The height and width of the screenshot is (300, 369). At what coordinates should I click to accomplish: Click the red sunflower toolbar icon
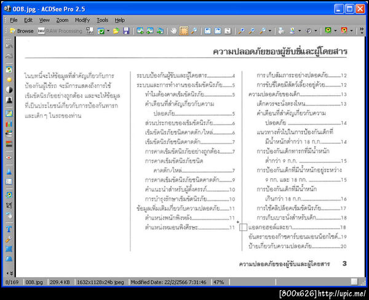click(x=344, y=31)
